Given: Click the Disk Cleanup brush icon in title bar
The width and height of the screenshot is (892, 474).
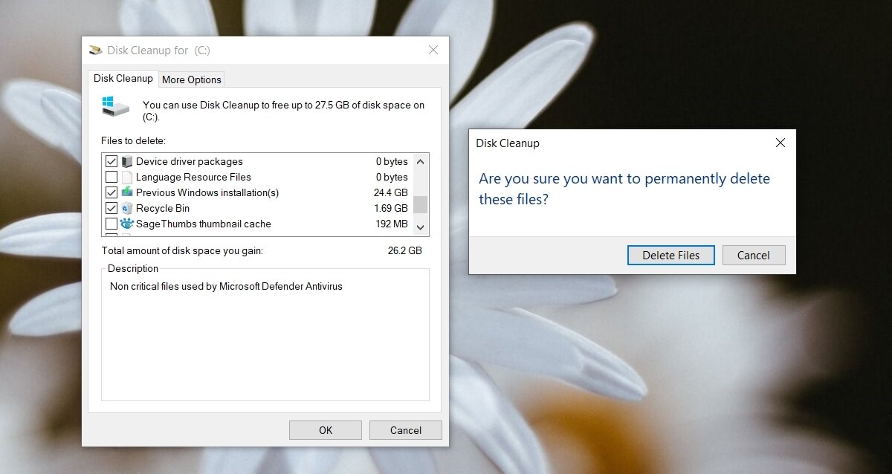Looking at the screenshot, I should coord(96,50).
